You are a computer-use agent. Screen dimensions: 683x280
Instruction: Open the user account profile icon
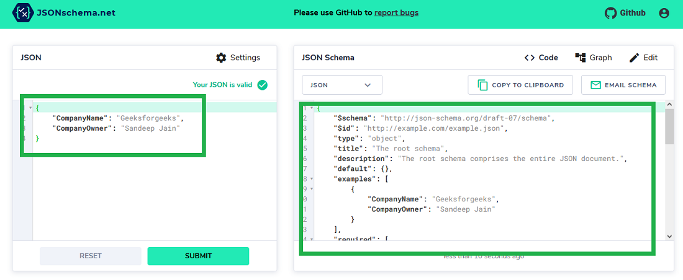tap(664, 13)
